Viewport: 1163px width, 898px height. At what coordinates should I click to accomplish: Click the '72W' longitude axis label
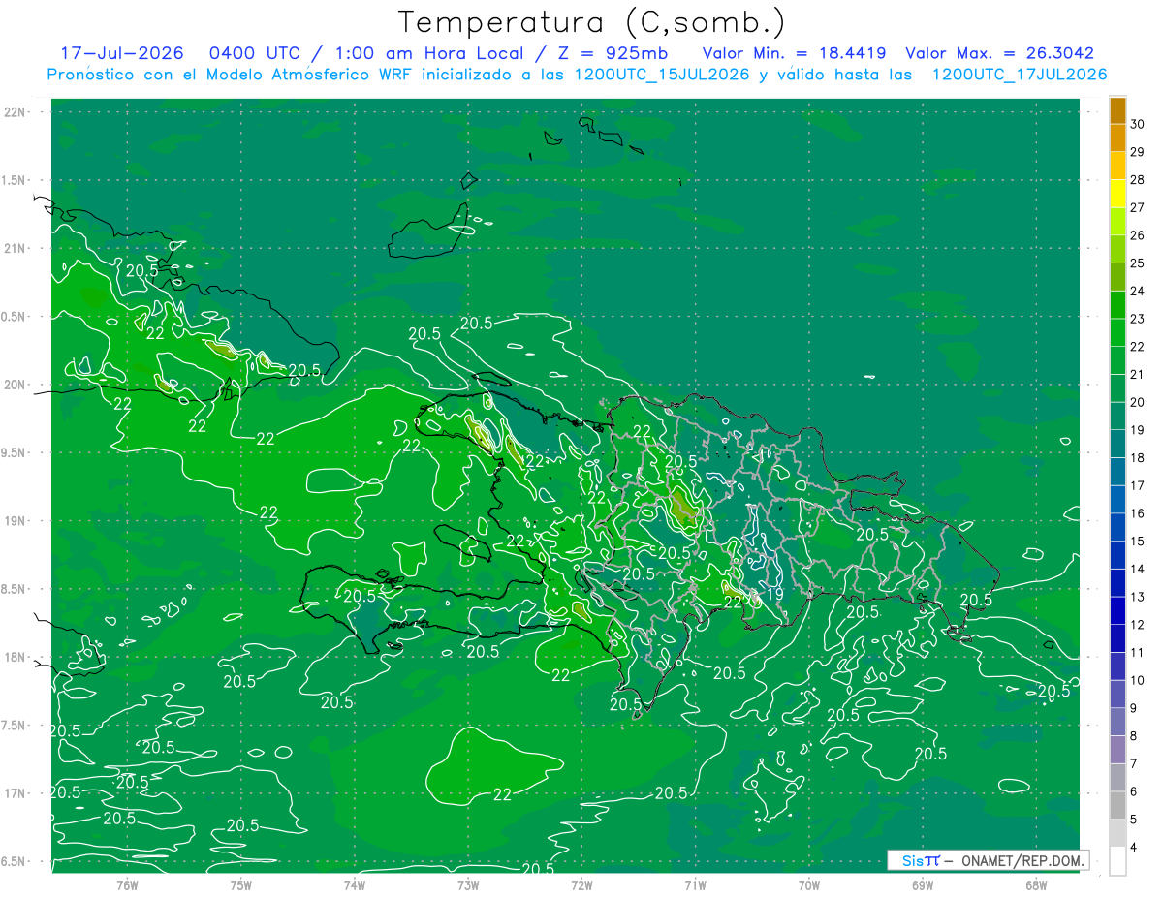click(x=581, y=884)
